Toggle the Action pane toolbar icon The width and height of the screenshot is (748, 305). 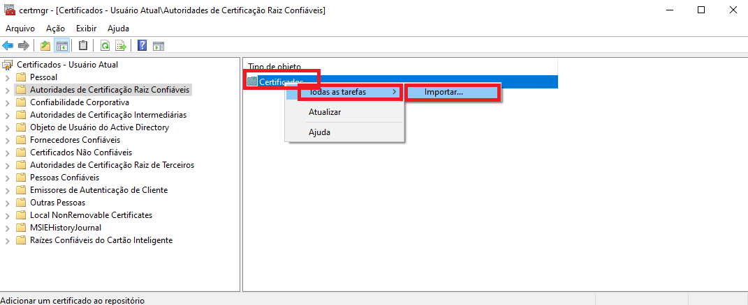(x=159, y=46)
